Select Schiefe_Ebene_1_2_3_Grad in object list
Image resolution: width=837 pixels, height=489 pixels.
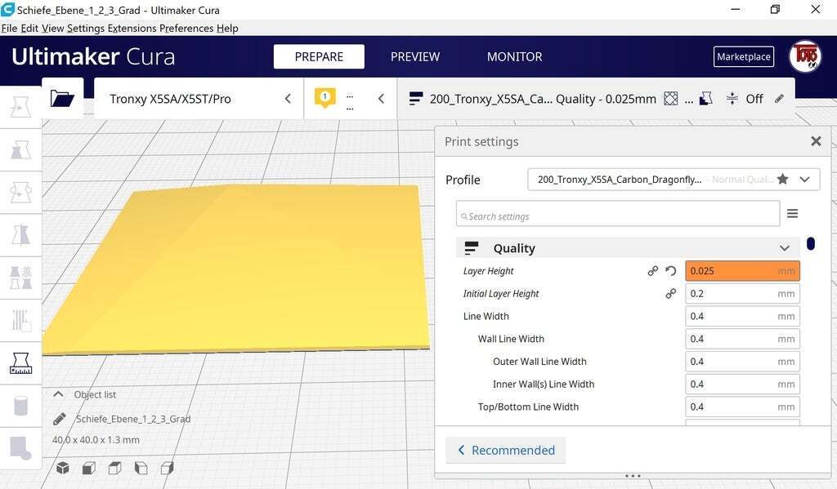133,419
